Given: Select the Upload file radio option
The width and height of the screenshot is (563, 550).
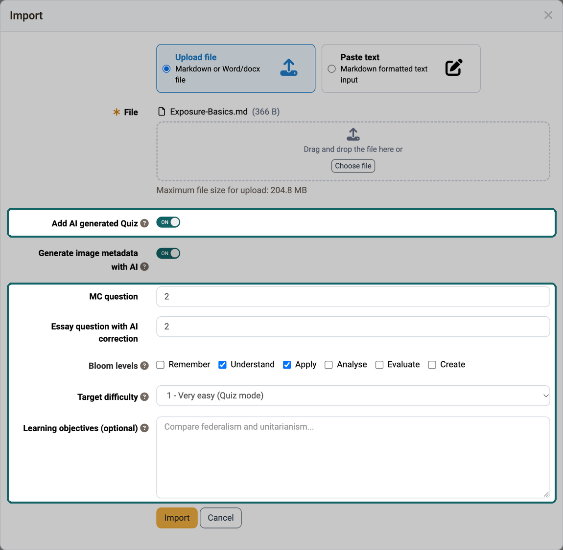Looking at the screenshot, I should pos(166,68).
